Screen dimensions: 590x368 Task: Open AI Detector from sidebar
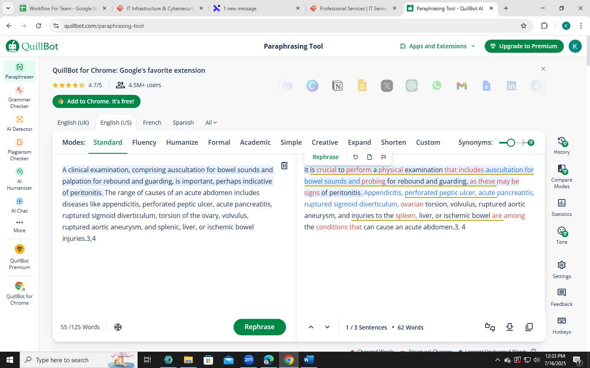coord(19,123)
